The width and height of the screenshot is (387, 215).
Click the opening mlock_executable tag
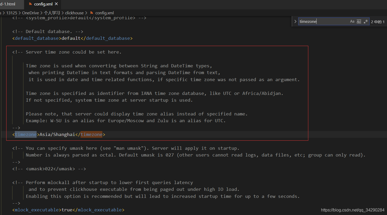coord(37,210)
